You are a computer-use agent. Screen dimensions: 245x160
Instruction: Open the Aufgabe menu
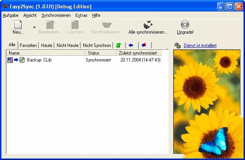10,15
